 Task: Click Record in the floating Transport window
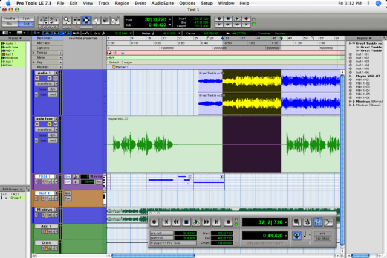[229, 222]
